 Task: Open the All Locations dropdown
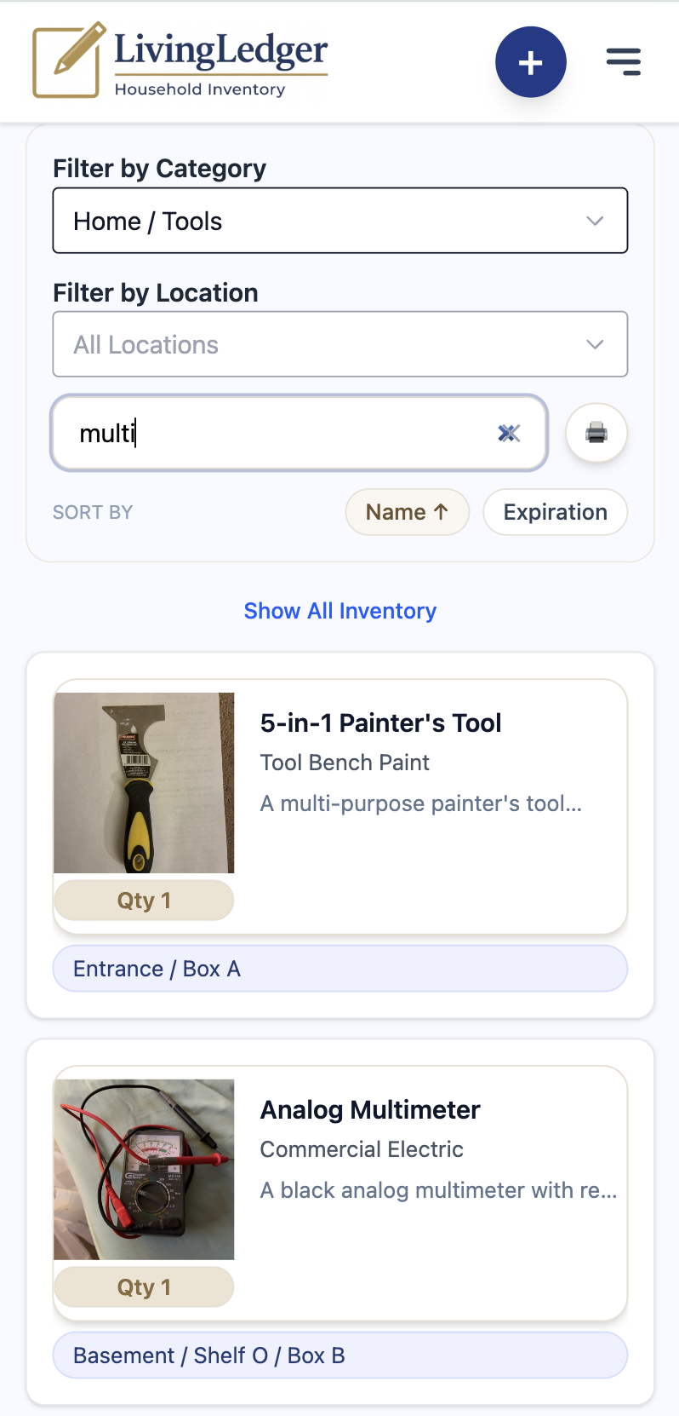tap(339, 344)
